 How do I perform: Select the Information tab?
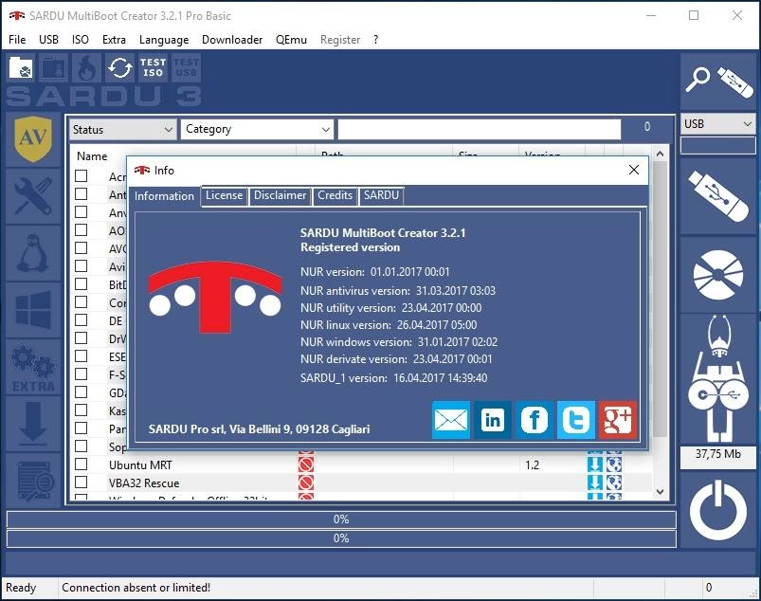(x=165, y=196)
